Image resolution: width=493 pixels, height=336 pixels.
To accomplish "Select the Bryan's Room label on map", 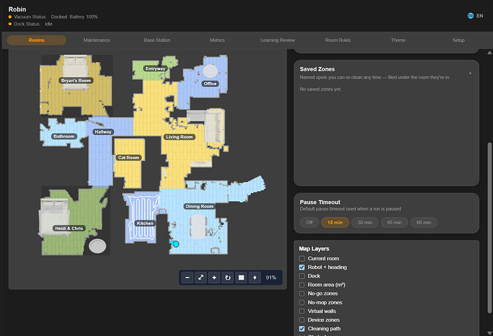I will (76, 81).
